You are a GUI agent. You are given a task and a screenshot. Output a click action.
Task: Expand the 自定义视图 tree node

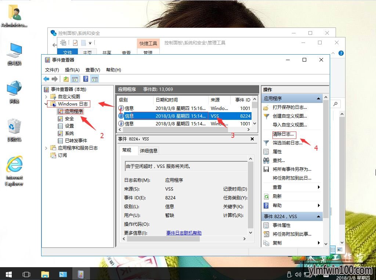pyautogui.click(x=46, y=97)
